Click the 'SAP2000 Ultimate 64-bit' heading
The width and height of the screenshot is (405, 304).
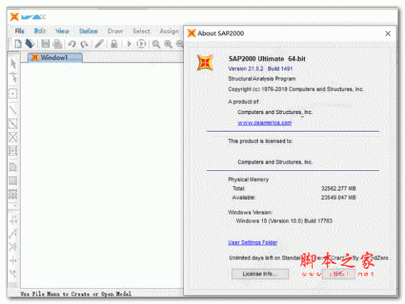coord(267,59)
